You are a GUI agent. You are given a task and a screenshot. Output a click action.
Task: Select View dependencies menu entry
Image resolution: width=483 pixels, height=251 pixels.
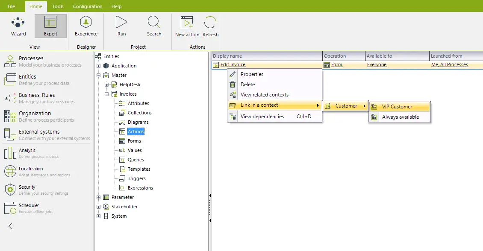pyautogui.click(x=275, y=117)
